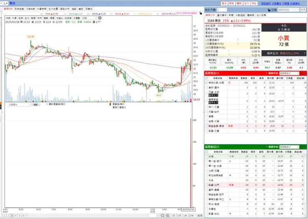Click the input box at chart bottom

coord(153,216)
